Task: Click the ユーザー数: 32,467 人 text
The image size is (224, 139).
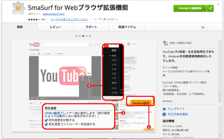Action: [x=106, y=19]
